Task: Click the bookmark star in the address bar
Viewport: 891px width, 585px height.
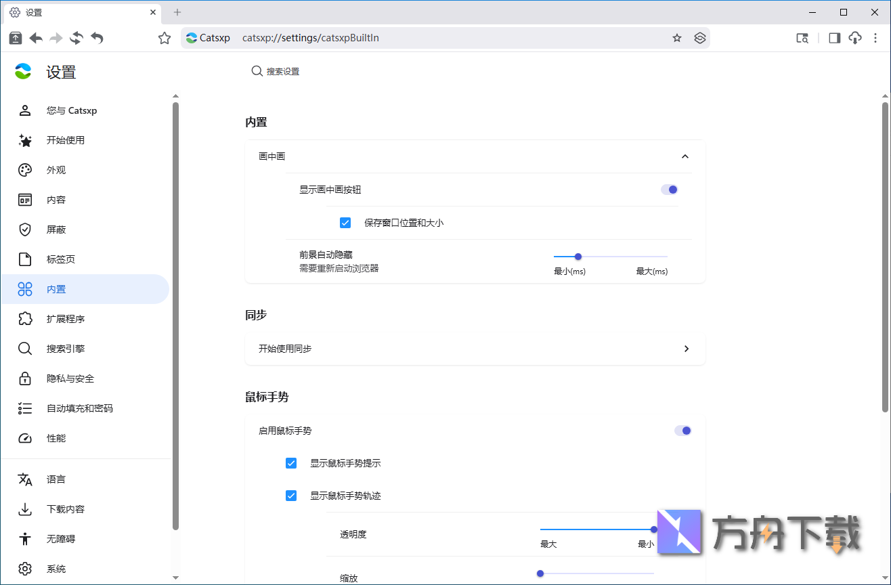Action: 676,38
